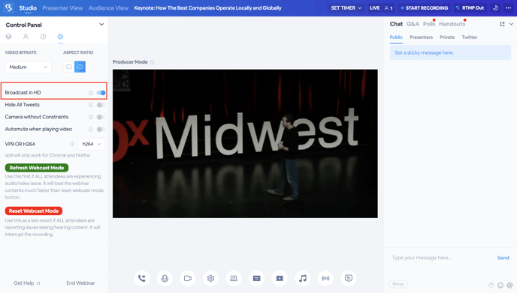Click the Sticky button in chat
The height and width of the screenshot is (293, 517).
pos(398,284)
